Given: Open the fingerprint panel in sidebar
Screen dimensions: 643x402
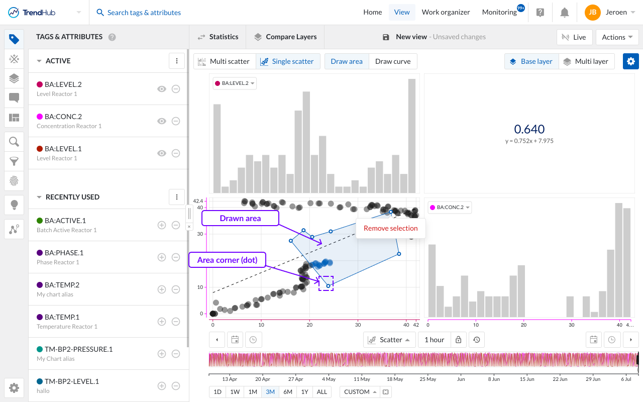Looking at the screenshot, I should point(14,180).
